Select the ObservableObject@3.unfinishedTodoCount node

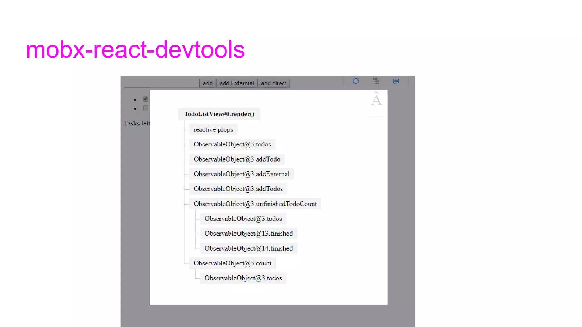click(x=255, y=204)
